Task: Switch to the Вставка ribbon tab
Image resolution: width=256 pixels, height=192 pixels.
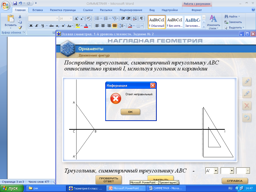Action: [x=37, y=10]
